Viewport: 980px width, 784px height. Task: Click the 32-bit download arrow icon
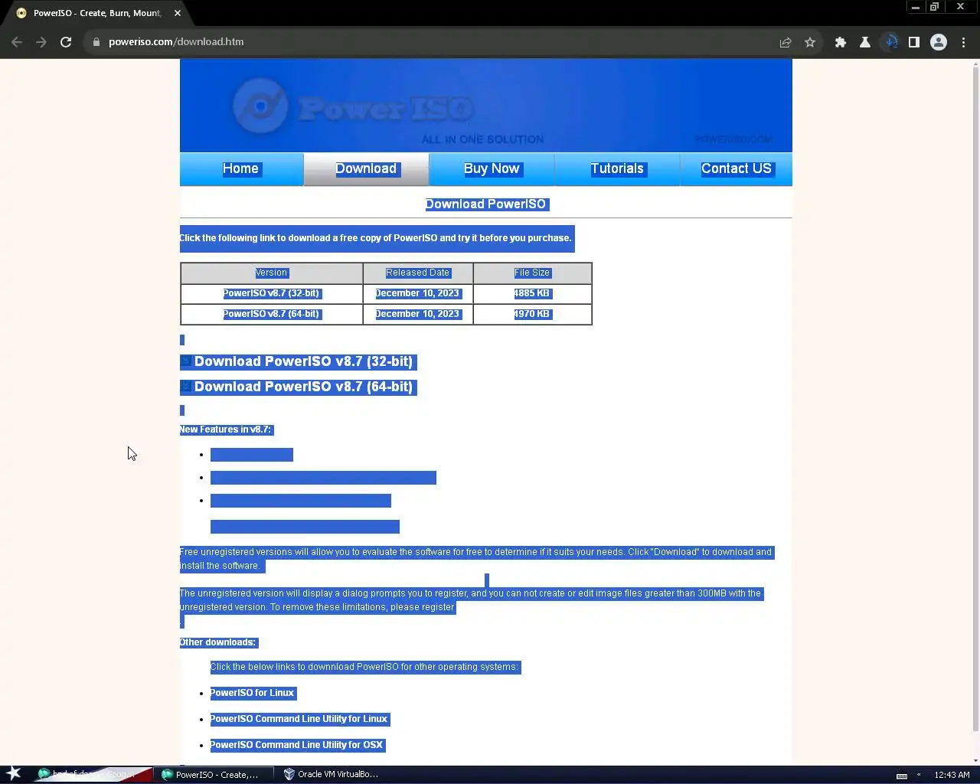click(186, 361)
